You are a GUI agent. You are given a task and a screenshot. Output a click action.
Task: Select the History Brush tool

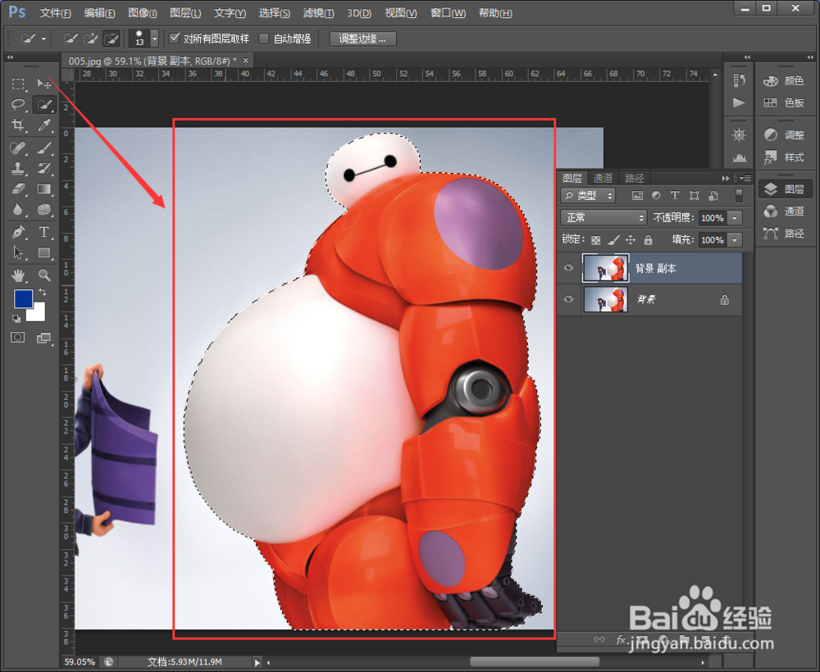pos(44,168)
